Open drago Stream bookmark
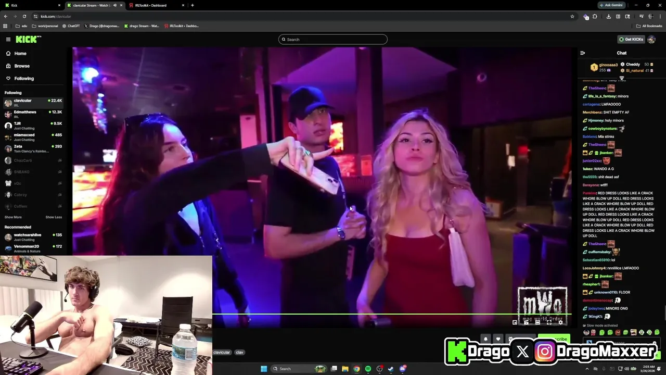Image resolution: width=666 pixels, height=375 pixels. click(x=142, y=26)
